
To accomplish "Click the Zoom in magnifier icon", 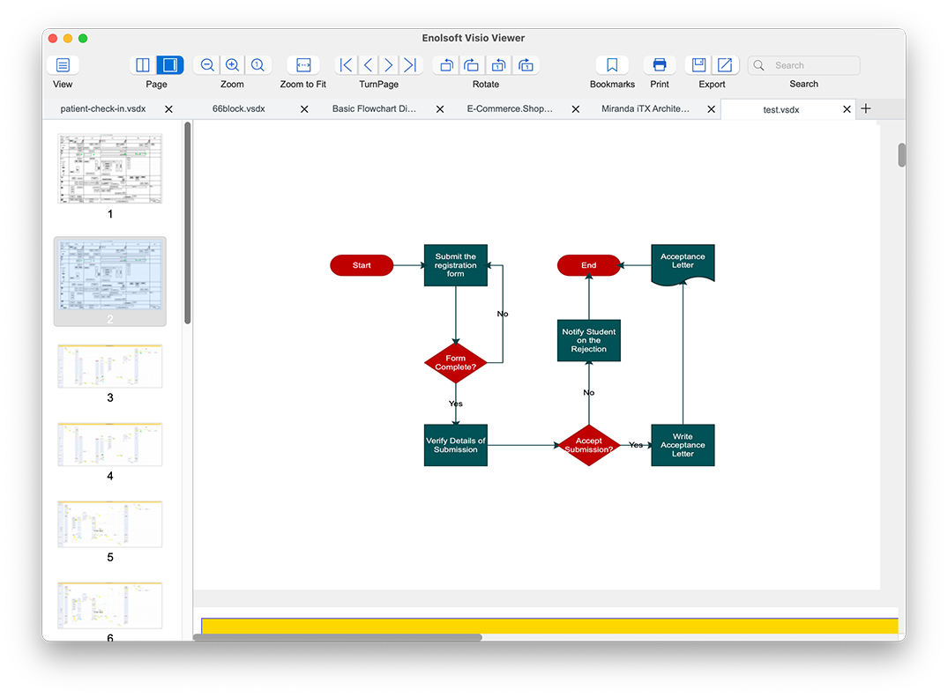I will (x=232, y=65).
